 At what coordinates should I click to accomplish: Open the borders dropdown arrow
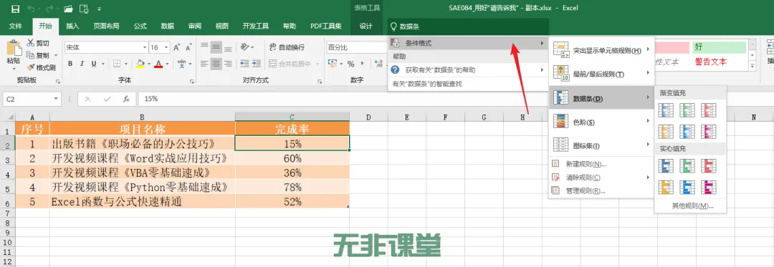click(126, 64)
